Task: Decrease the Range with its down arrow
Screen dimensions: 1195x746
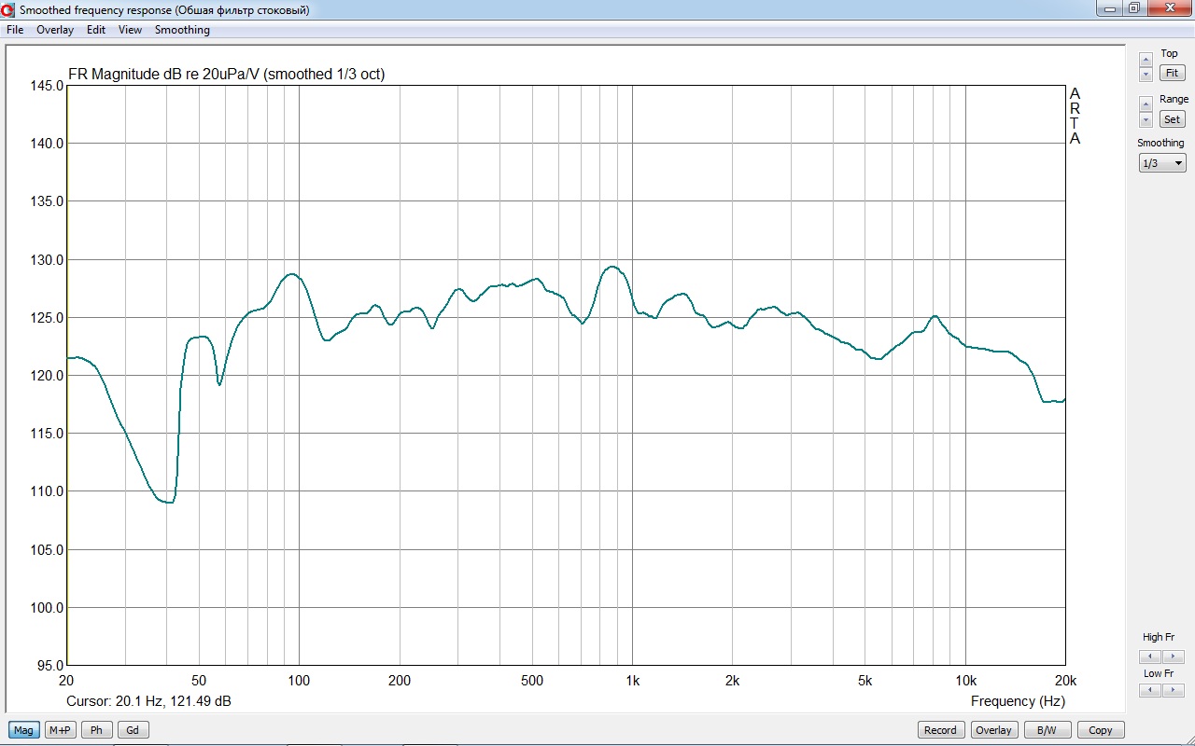Action: [1146, 120]
